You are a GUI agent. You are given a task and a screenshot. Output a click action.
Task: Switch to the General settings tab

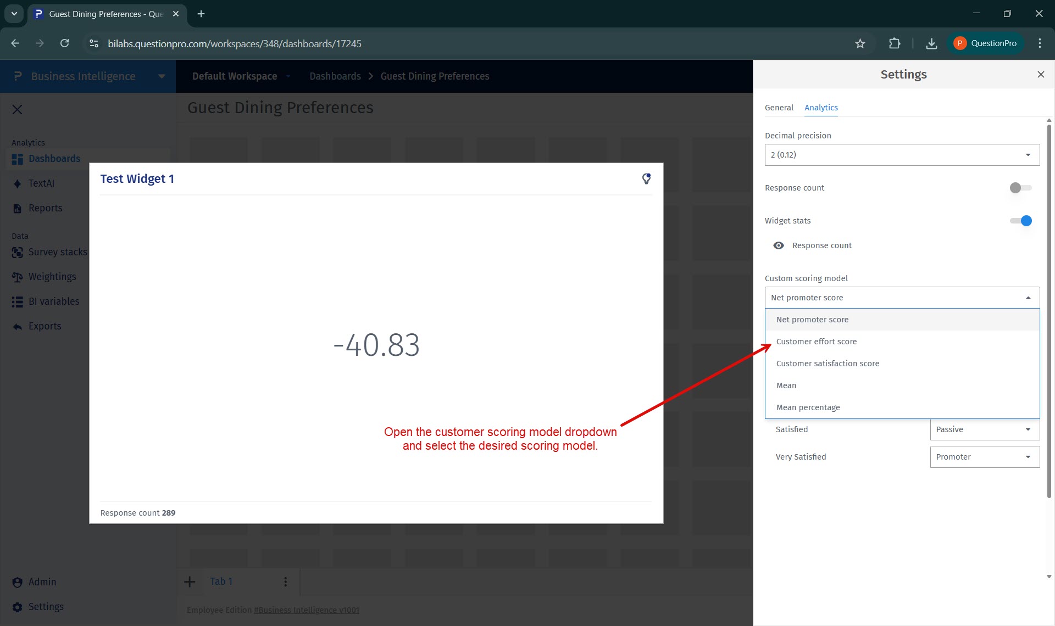coord(779,108)
